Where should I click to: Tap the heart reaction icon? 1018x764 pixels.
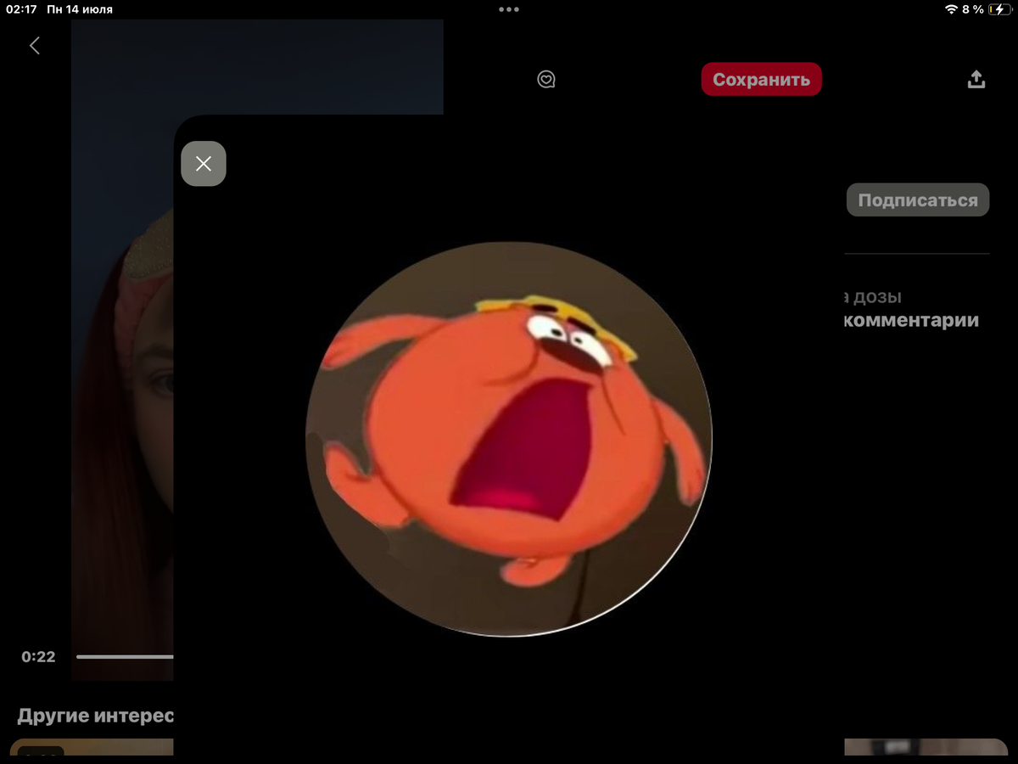546,80
